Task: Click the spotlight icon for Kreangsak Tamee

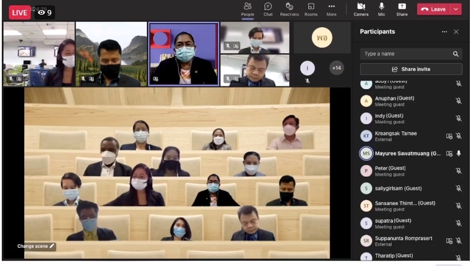Action: pos(449,137)
